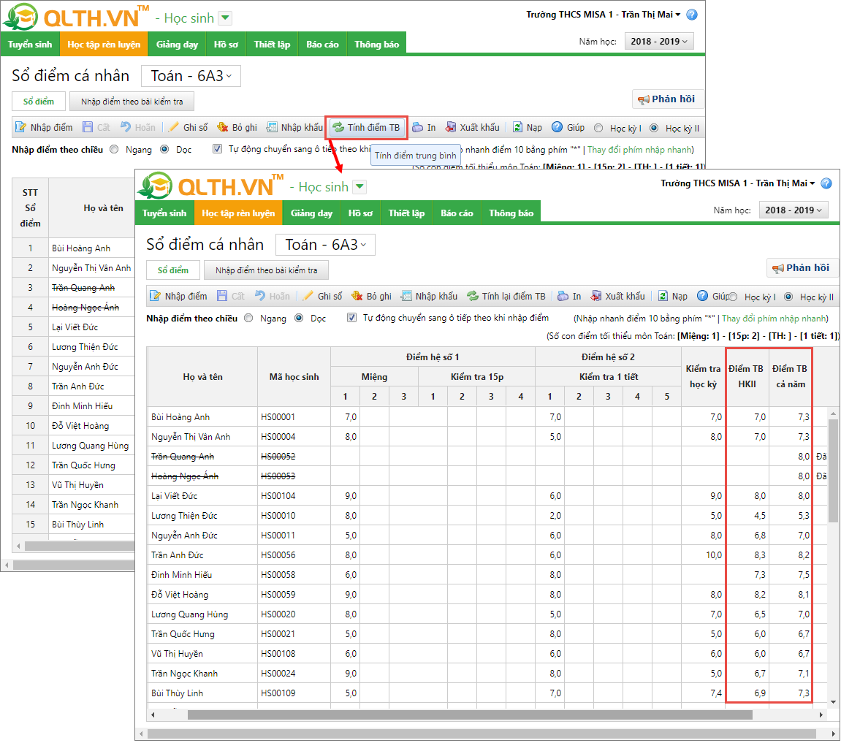Open Năm học 2018 - 2019 dropdown in front window
Viewport: 841px width, 743px height.
click(x=793, y=210)
